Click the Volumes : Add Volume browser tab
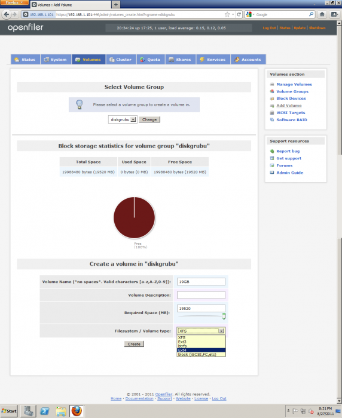The width and height of the screenshot is (342, 418). (70, 5)
